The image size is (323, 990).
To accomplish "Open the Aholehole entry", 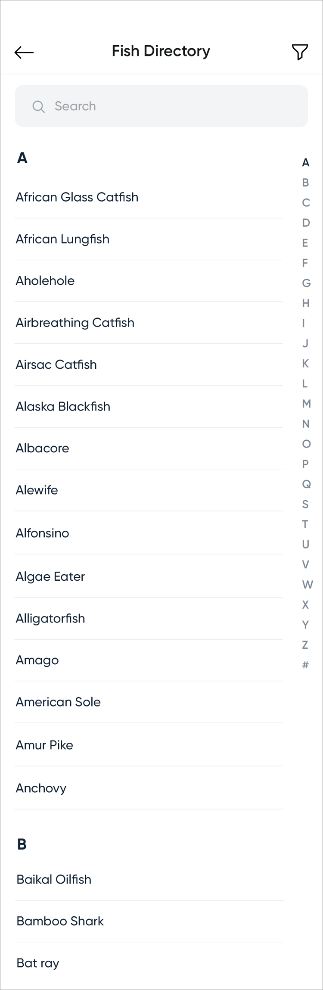I will point(45,281).
